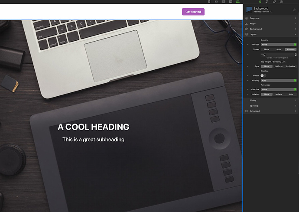299x212 pixels.
Task: Expand the bottom Advanced section chevron
Action: coord(296,111)
